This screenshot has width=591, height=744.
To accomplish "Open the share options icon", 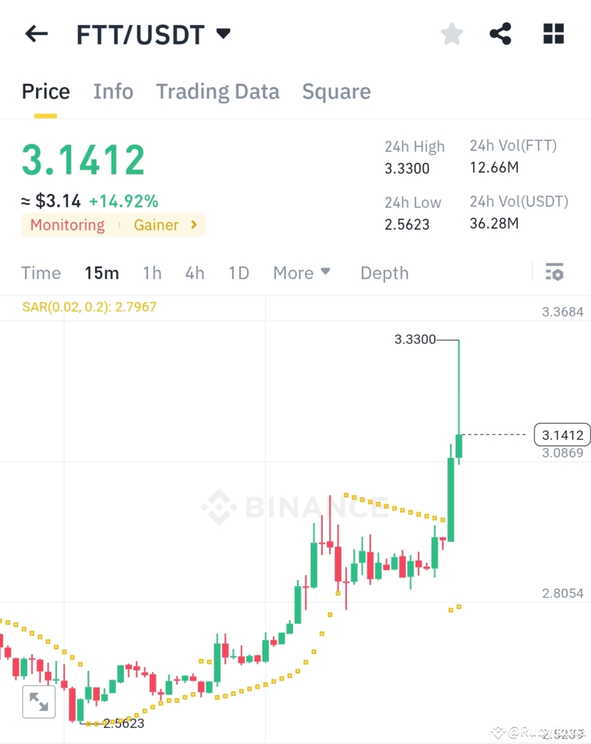I will click(x=500, y=33).
